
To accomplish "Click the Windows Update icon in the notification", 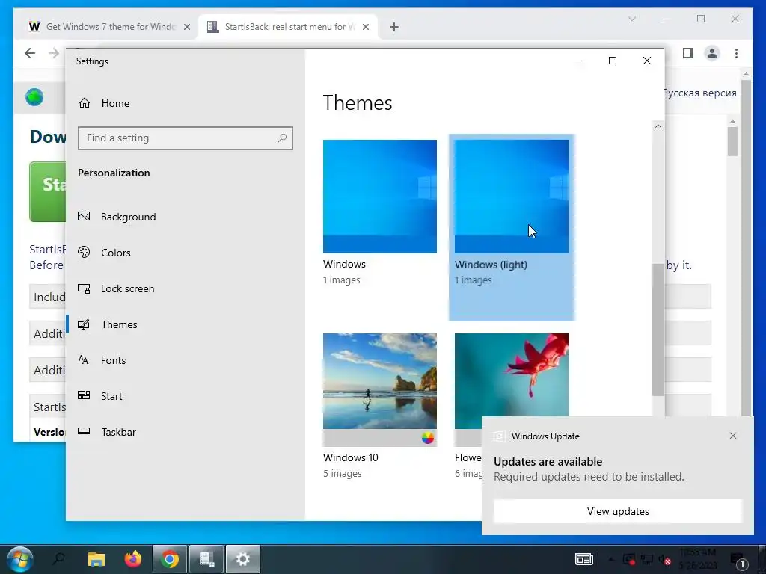I will [499, 436].
